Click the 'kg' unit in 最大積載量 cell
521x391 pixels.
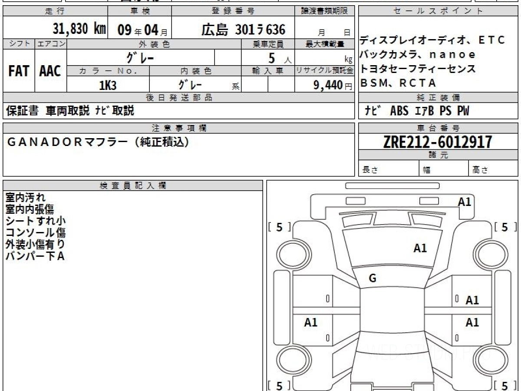pyautogui.click(x=348, y=60)
